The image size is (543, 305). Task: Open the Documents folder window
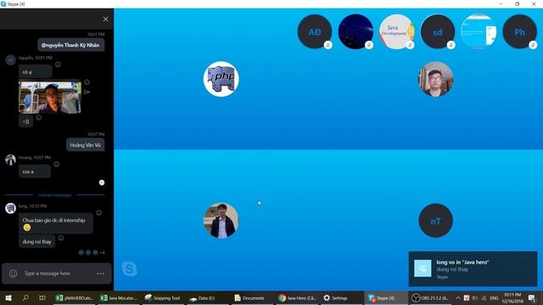point(251,297)
